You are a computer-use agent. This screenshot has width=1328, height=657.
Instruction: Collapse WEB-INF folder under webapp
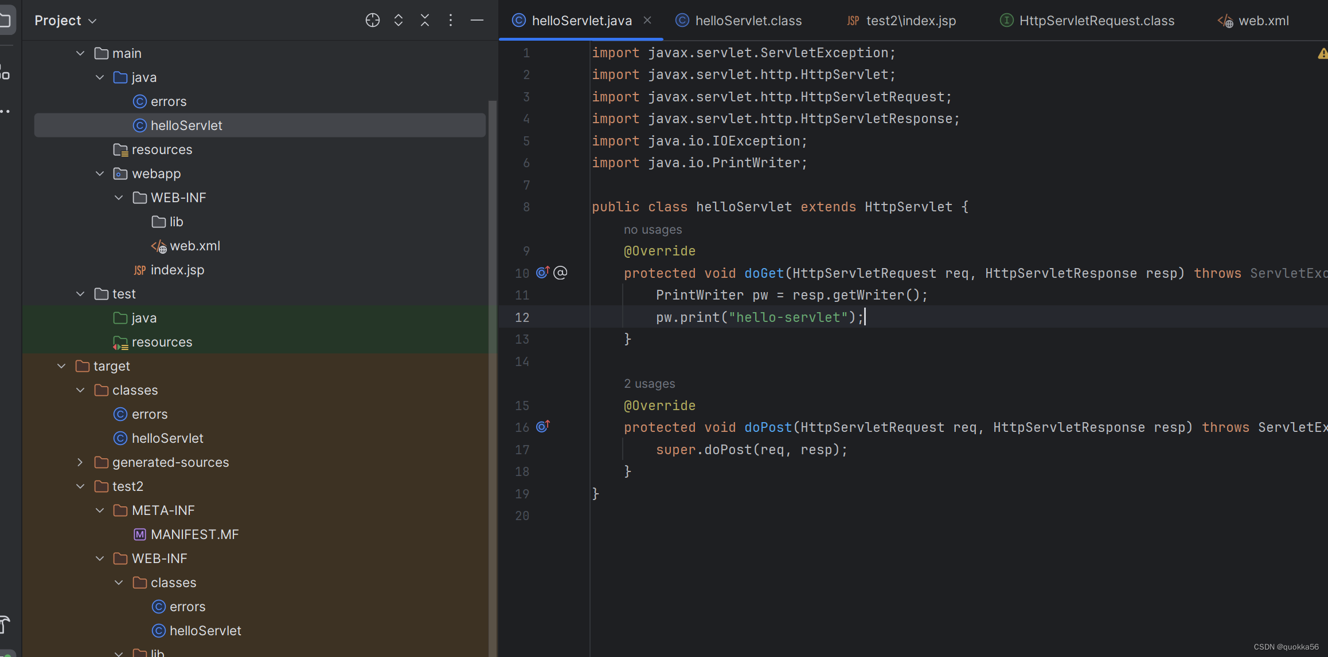[x=119, y=198]
